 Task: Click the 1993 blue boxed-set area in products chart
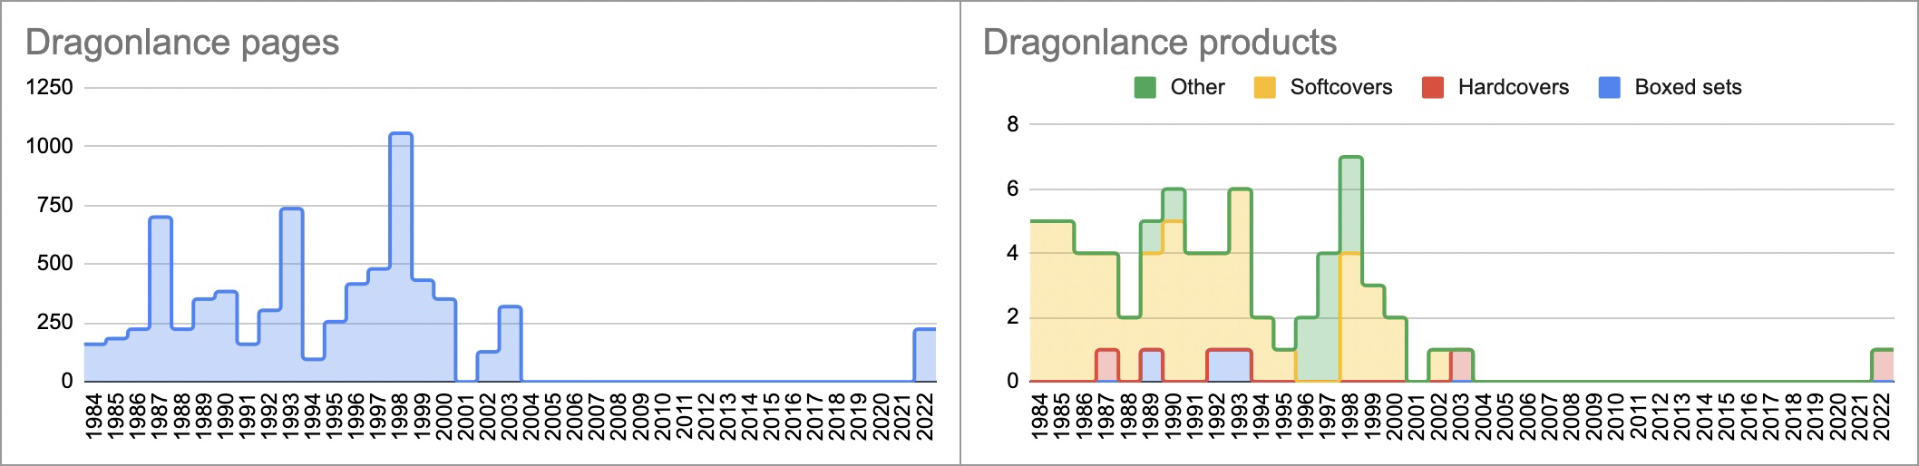tap(1241, 365)
